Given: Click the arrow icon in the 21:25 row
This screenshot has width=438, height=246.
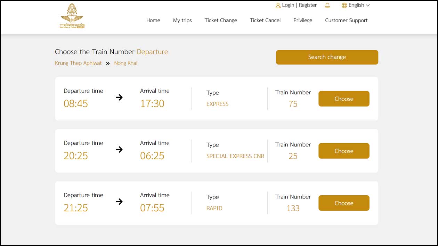Looking at the screenshot, I should [x=119, y=202].
